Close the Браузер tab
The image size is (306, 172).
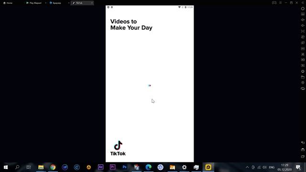coord(69,3)
